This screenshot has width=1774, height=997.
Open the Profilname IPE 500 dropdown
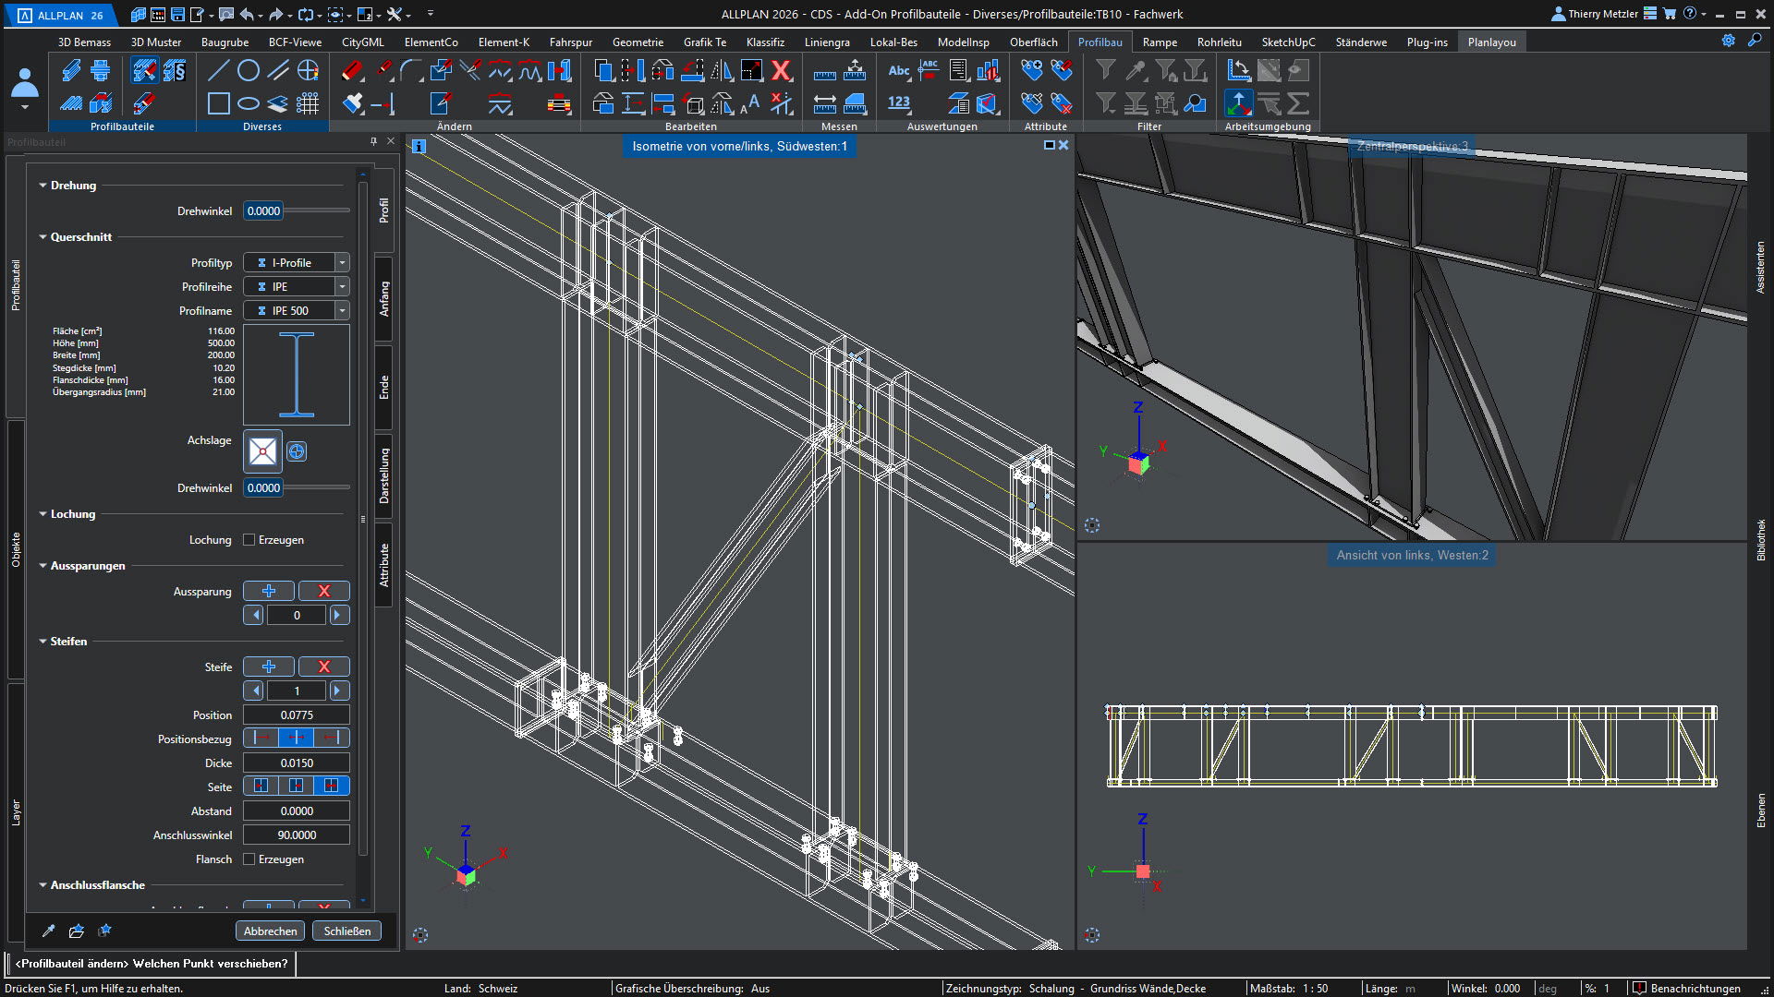pos(342,311)
